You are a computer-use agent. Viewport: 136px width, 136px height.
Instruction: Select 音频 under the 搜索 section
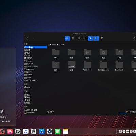35,100
